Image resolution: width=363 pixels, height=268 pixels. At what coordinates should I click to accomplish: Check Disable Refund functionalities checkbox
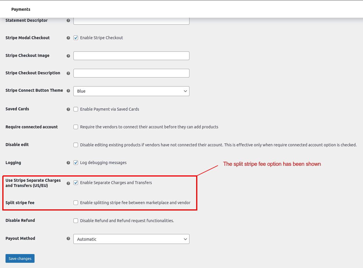[x=76, y=221]
